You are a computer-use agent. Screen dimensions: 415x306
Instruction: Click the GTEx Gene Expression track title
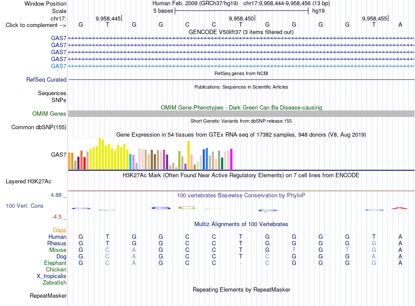click(241, 134)
